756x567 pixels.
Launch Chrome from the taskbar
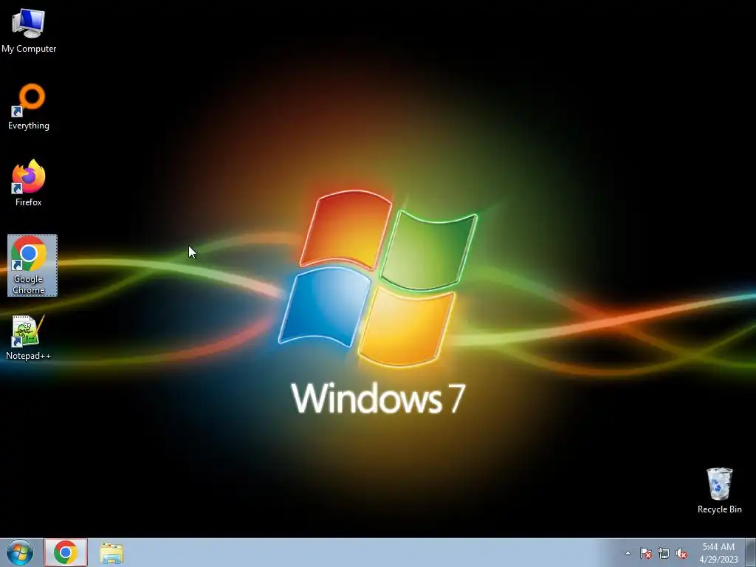click(x=66, y=552)
